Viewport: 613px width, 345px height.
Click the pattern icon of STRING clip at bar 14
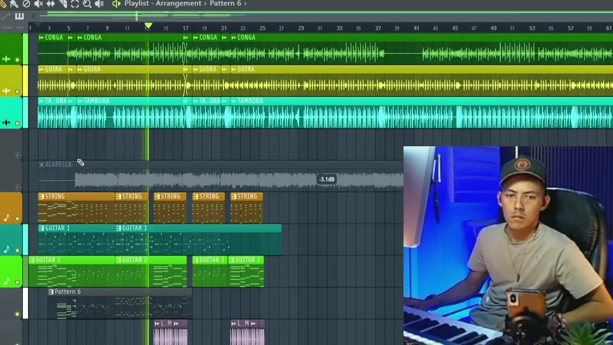click(157, 196)
